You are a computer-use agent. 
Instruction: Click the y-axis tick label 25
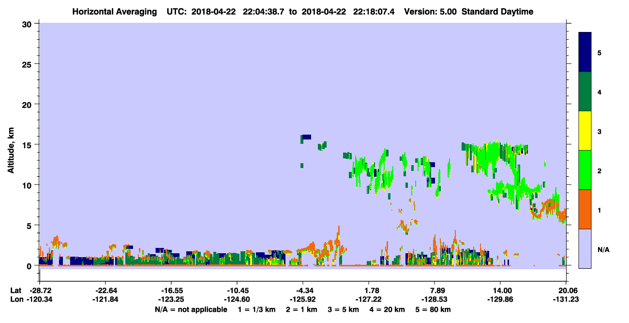tap(27, 64)
